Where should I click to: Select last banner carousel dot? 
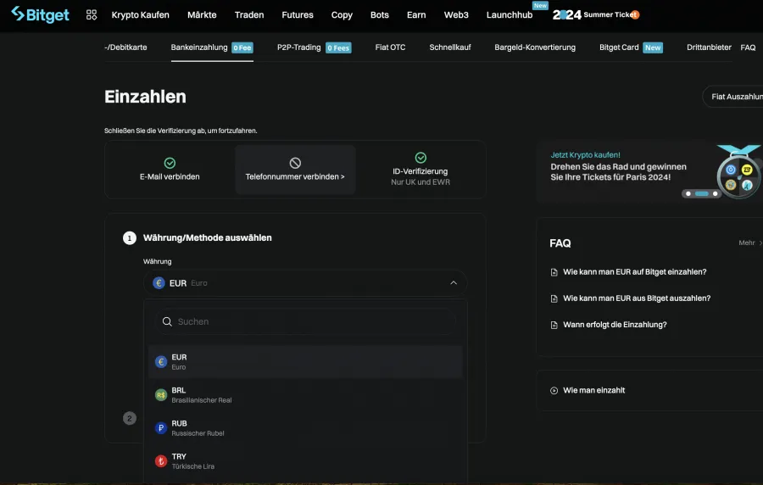pos(715,193)
